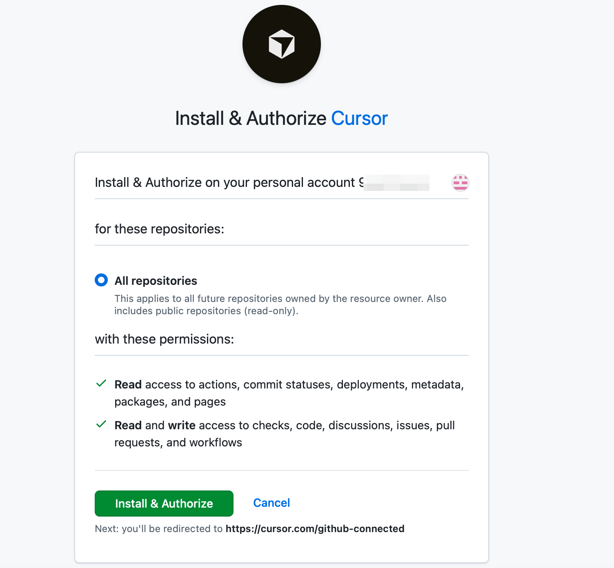Click the blurred personal account username
Image resolution: width=614 pixels, height=568 pixels.
click(395, 182)
